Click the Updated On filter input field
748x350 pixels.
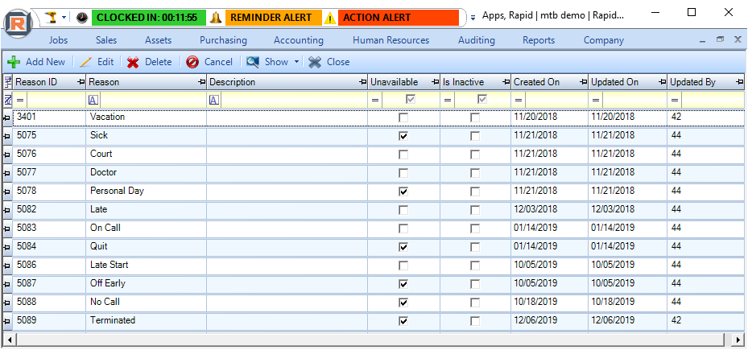click(x=634, y=100)
